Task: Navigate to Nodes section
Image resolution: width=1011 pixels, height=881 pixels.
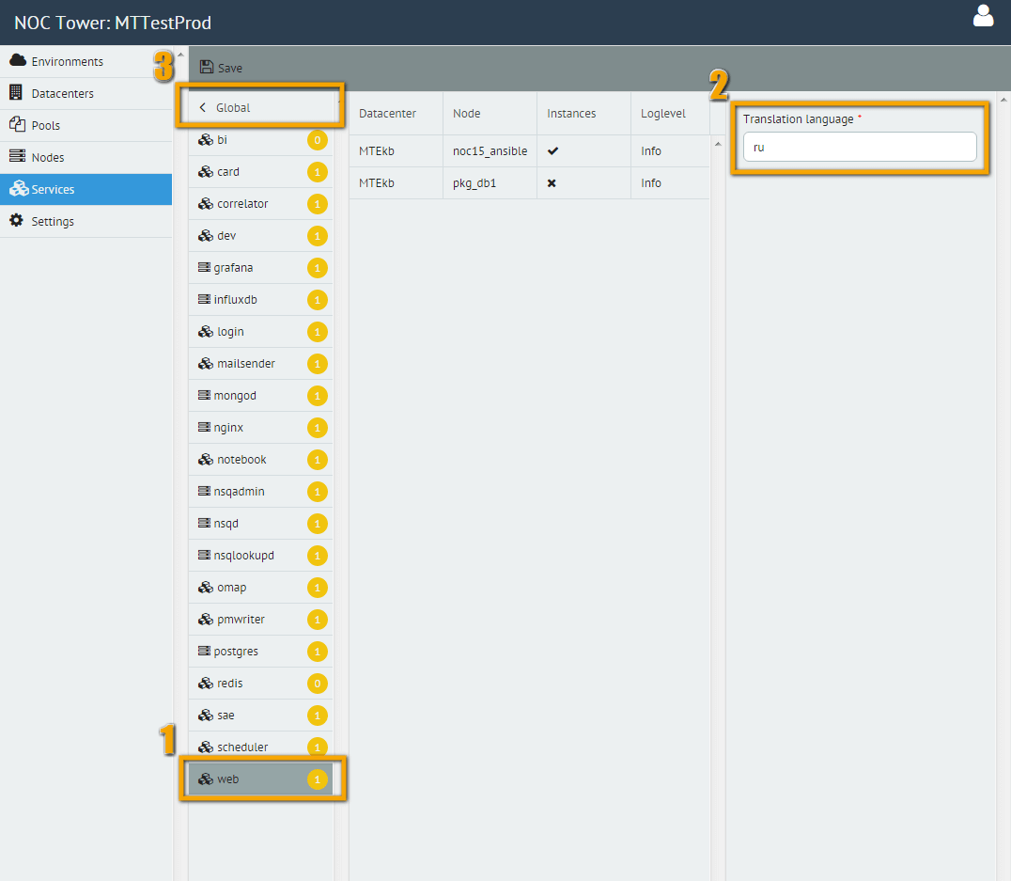Action: [86, 157]
